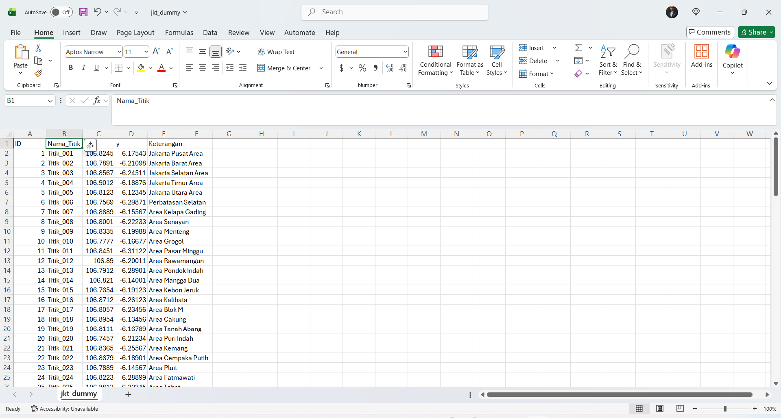Image resolution: width=781 pixels, height=418 pixels.
Task: Apply percent style to cell
Action: [x=362, y=68]
